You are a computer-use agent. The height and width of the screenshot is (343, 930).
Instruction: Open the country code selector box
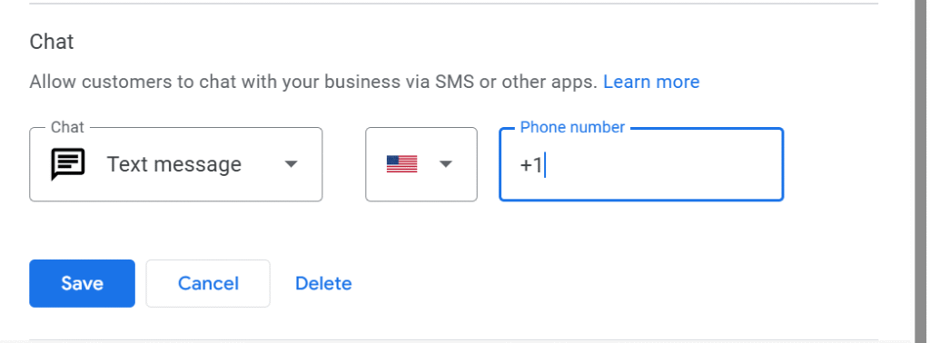coord(421,164)
